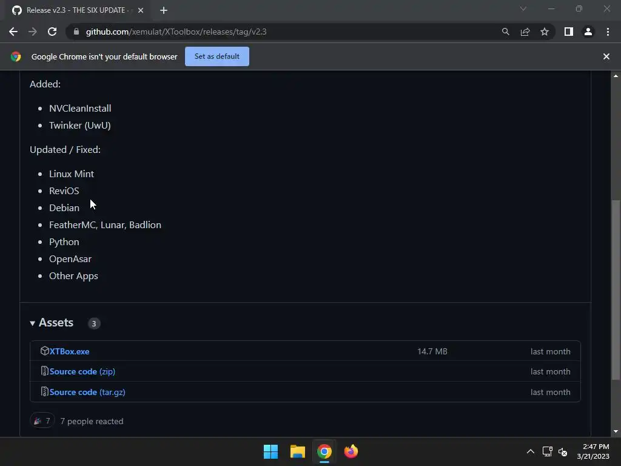Click the party popper reaction button
The image size is (621, 466).
click(x=42, y=421)
